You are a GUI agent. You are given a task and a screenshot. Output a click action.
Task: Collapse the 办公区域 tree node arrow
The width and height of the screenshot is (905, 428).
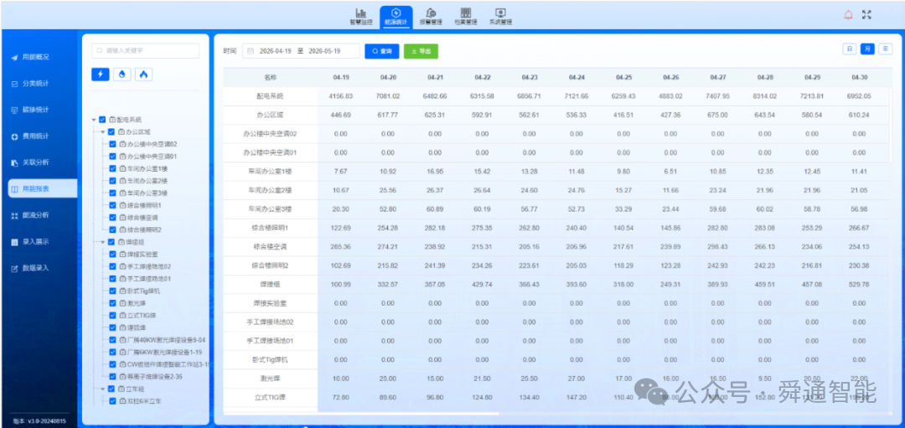coord(103,132)
